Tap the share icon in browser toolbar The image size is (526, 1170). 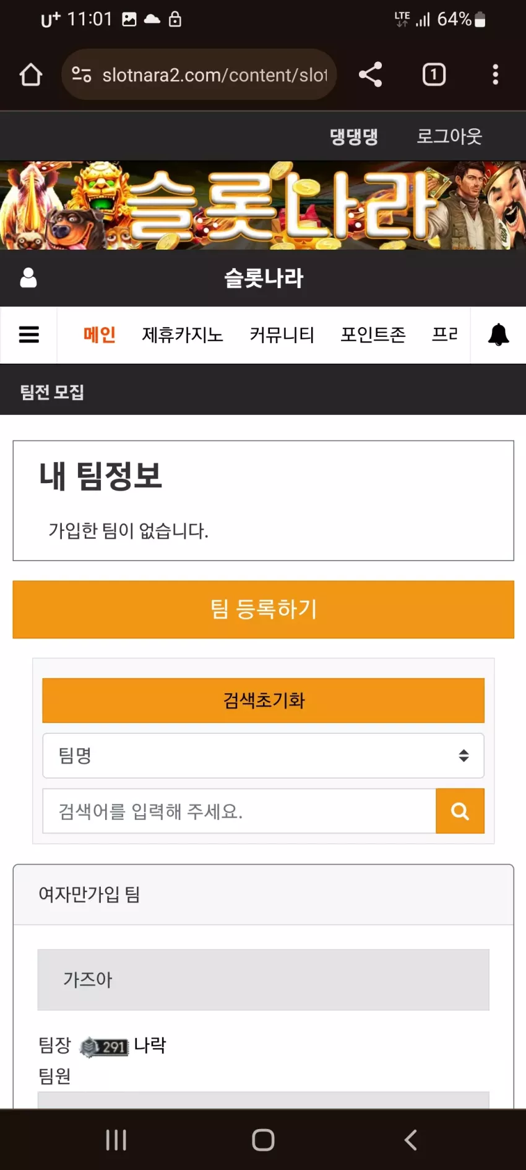click(371, 75)
